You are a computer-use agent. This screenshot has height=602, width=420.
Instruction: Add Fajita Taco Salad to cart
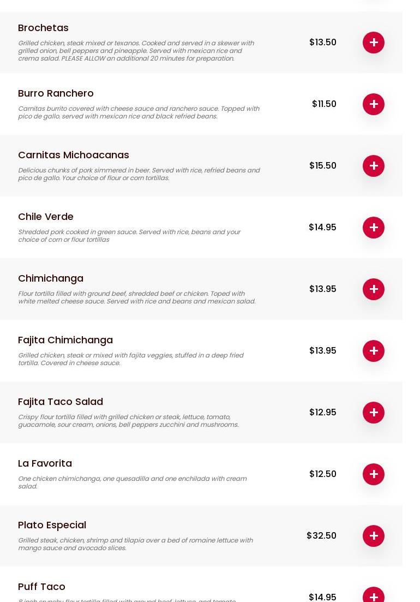pyautogui.click(x=374, y=413)
